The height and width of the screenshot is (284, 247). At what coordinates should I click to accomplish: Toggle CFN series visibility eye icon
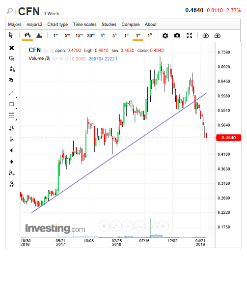[45, 51]
